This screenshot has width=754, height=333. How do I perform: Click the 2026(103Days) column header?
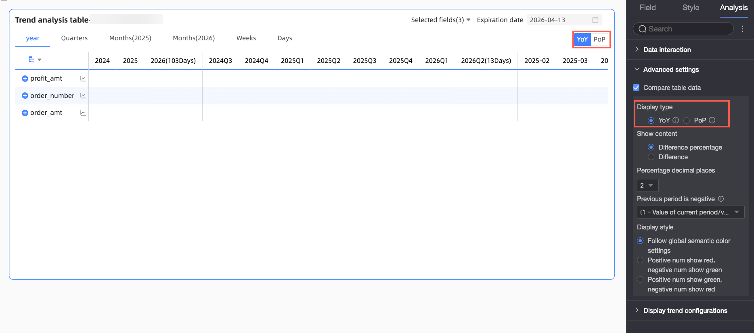pyautogui.click(x=173, y=60)
